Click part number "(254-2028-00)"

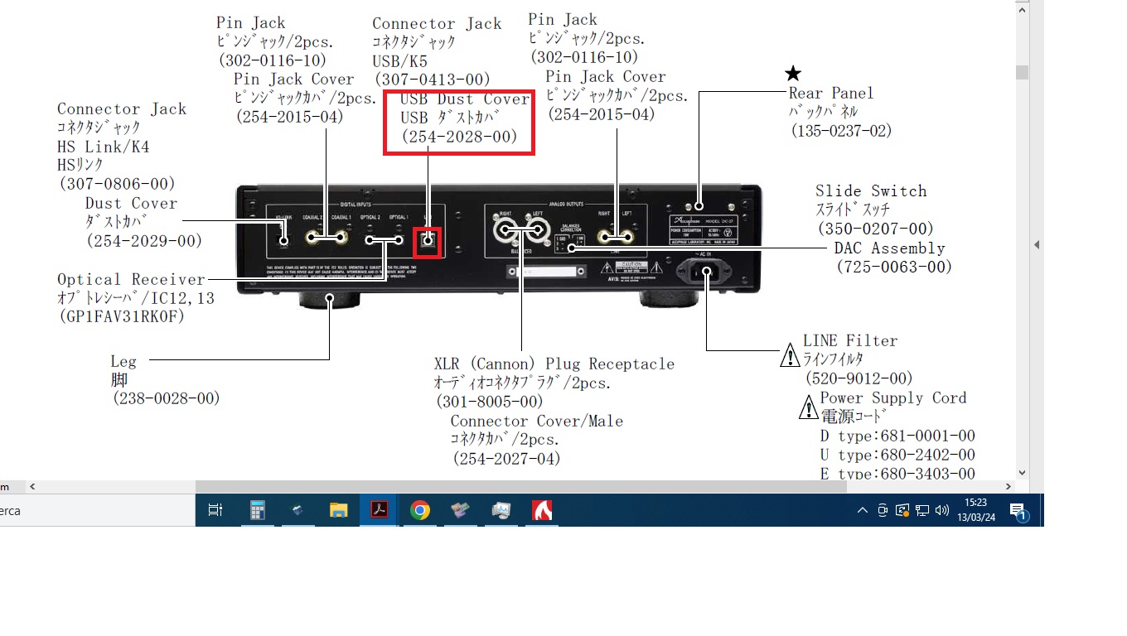[x=460, y=137]
